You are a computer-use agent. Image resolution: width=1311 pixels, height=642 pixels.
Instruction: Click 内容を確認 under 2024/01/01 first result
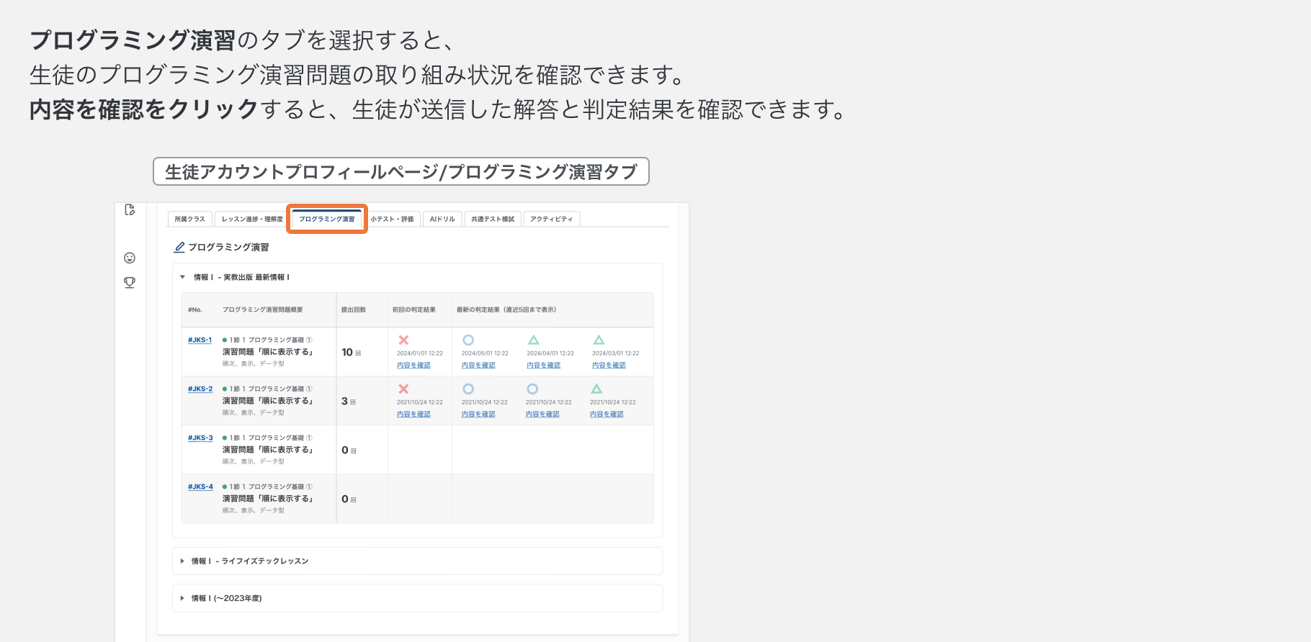[x=413, y=366]
